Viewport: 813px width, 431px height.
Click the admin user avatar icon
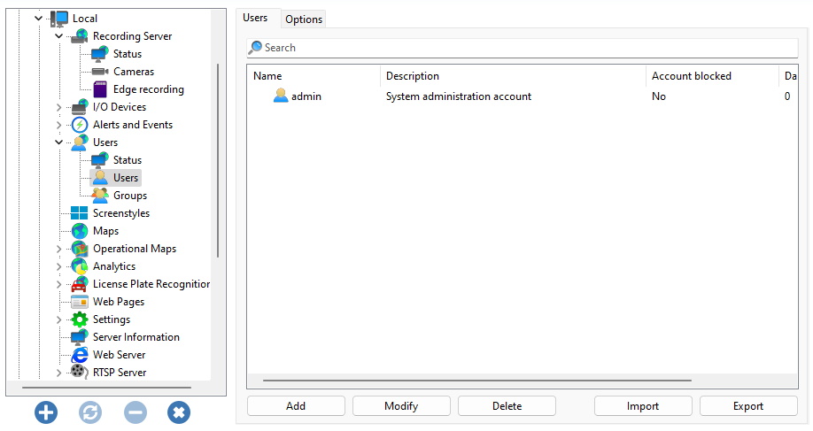tap(281, 96)
